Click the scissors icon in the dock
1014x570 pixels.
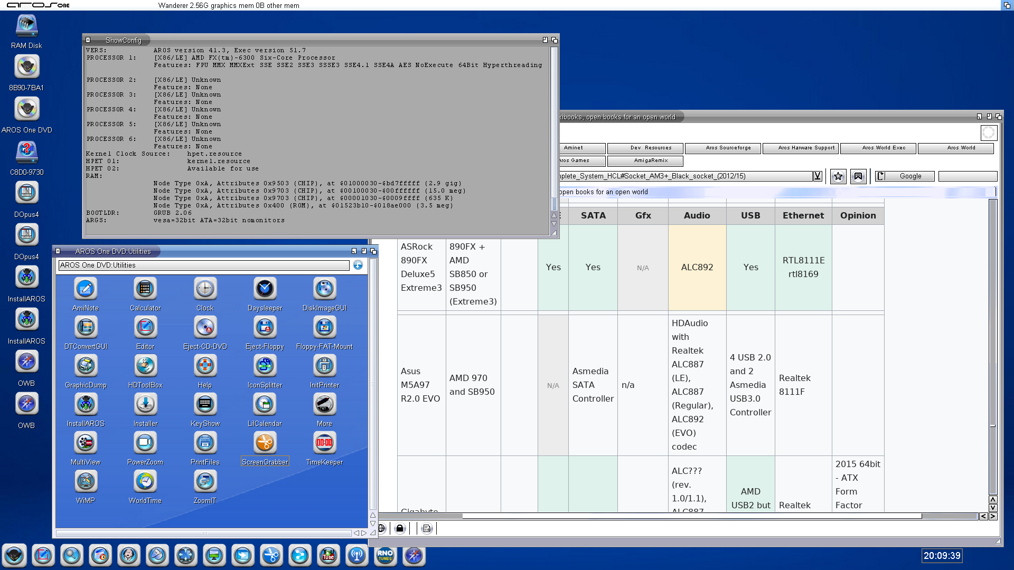(271, 555)
